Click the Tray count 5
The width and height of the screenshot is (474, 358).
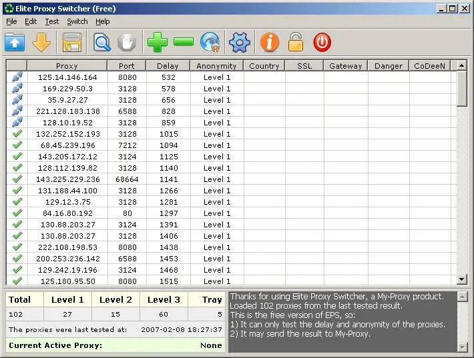coord(220,314)
